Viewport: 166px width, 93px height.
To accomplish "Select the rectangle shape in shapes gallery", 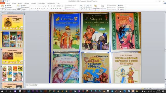I will tap(86, 5).
